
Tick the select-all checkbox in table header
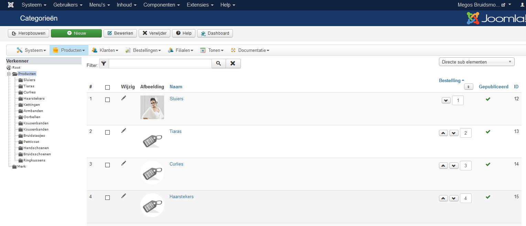[x=107, y=87]
